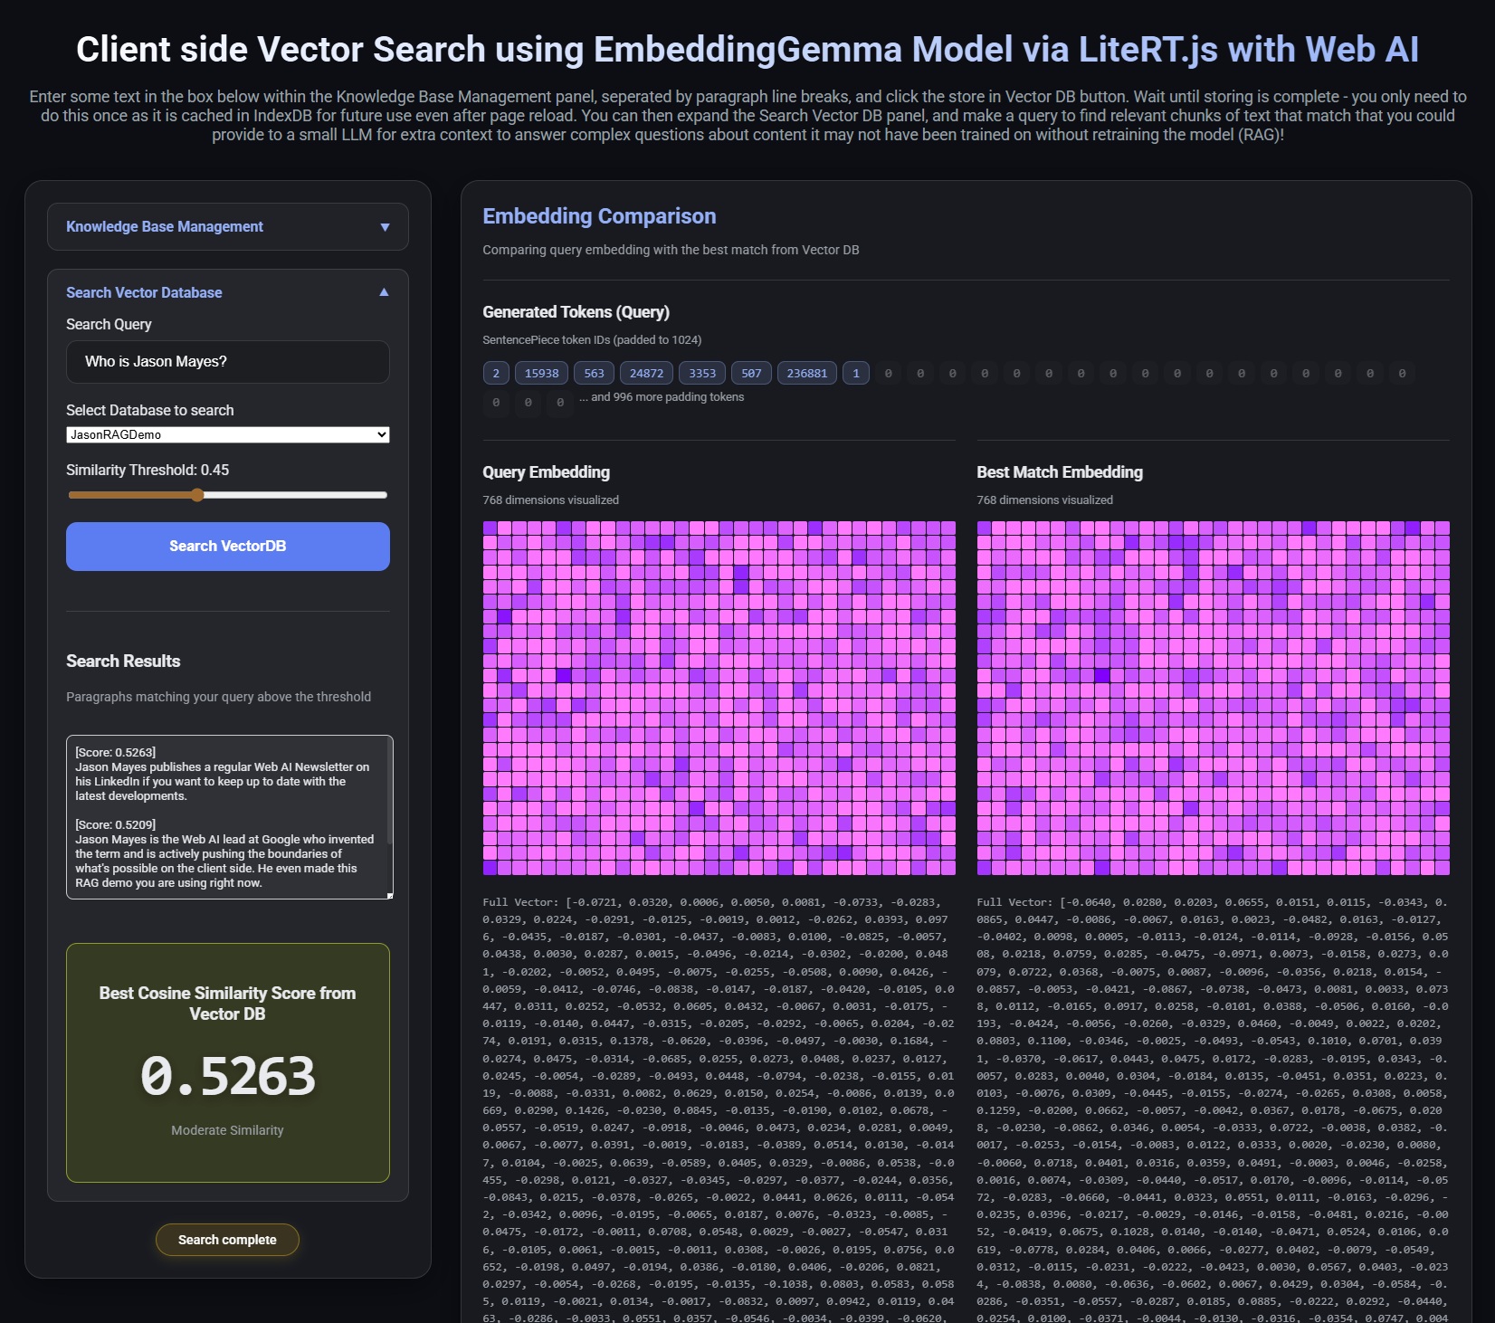Click the Best Cosine Similarity score card
Screen dimensions: 1495x1323
coord(227,1062)
